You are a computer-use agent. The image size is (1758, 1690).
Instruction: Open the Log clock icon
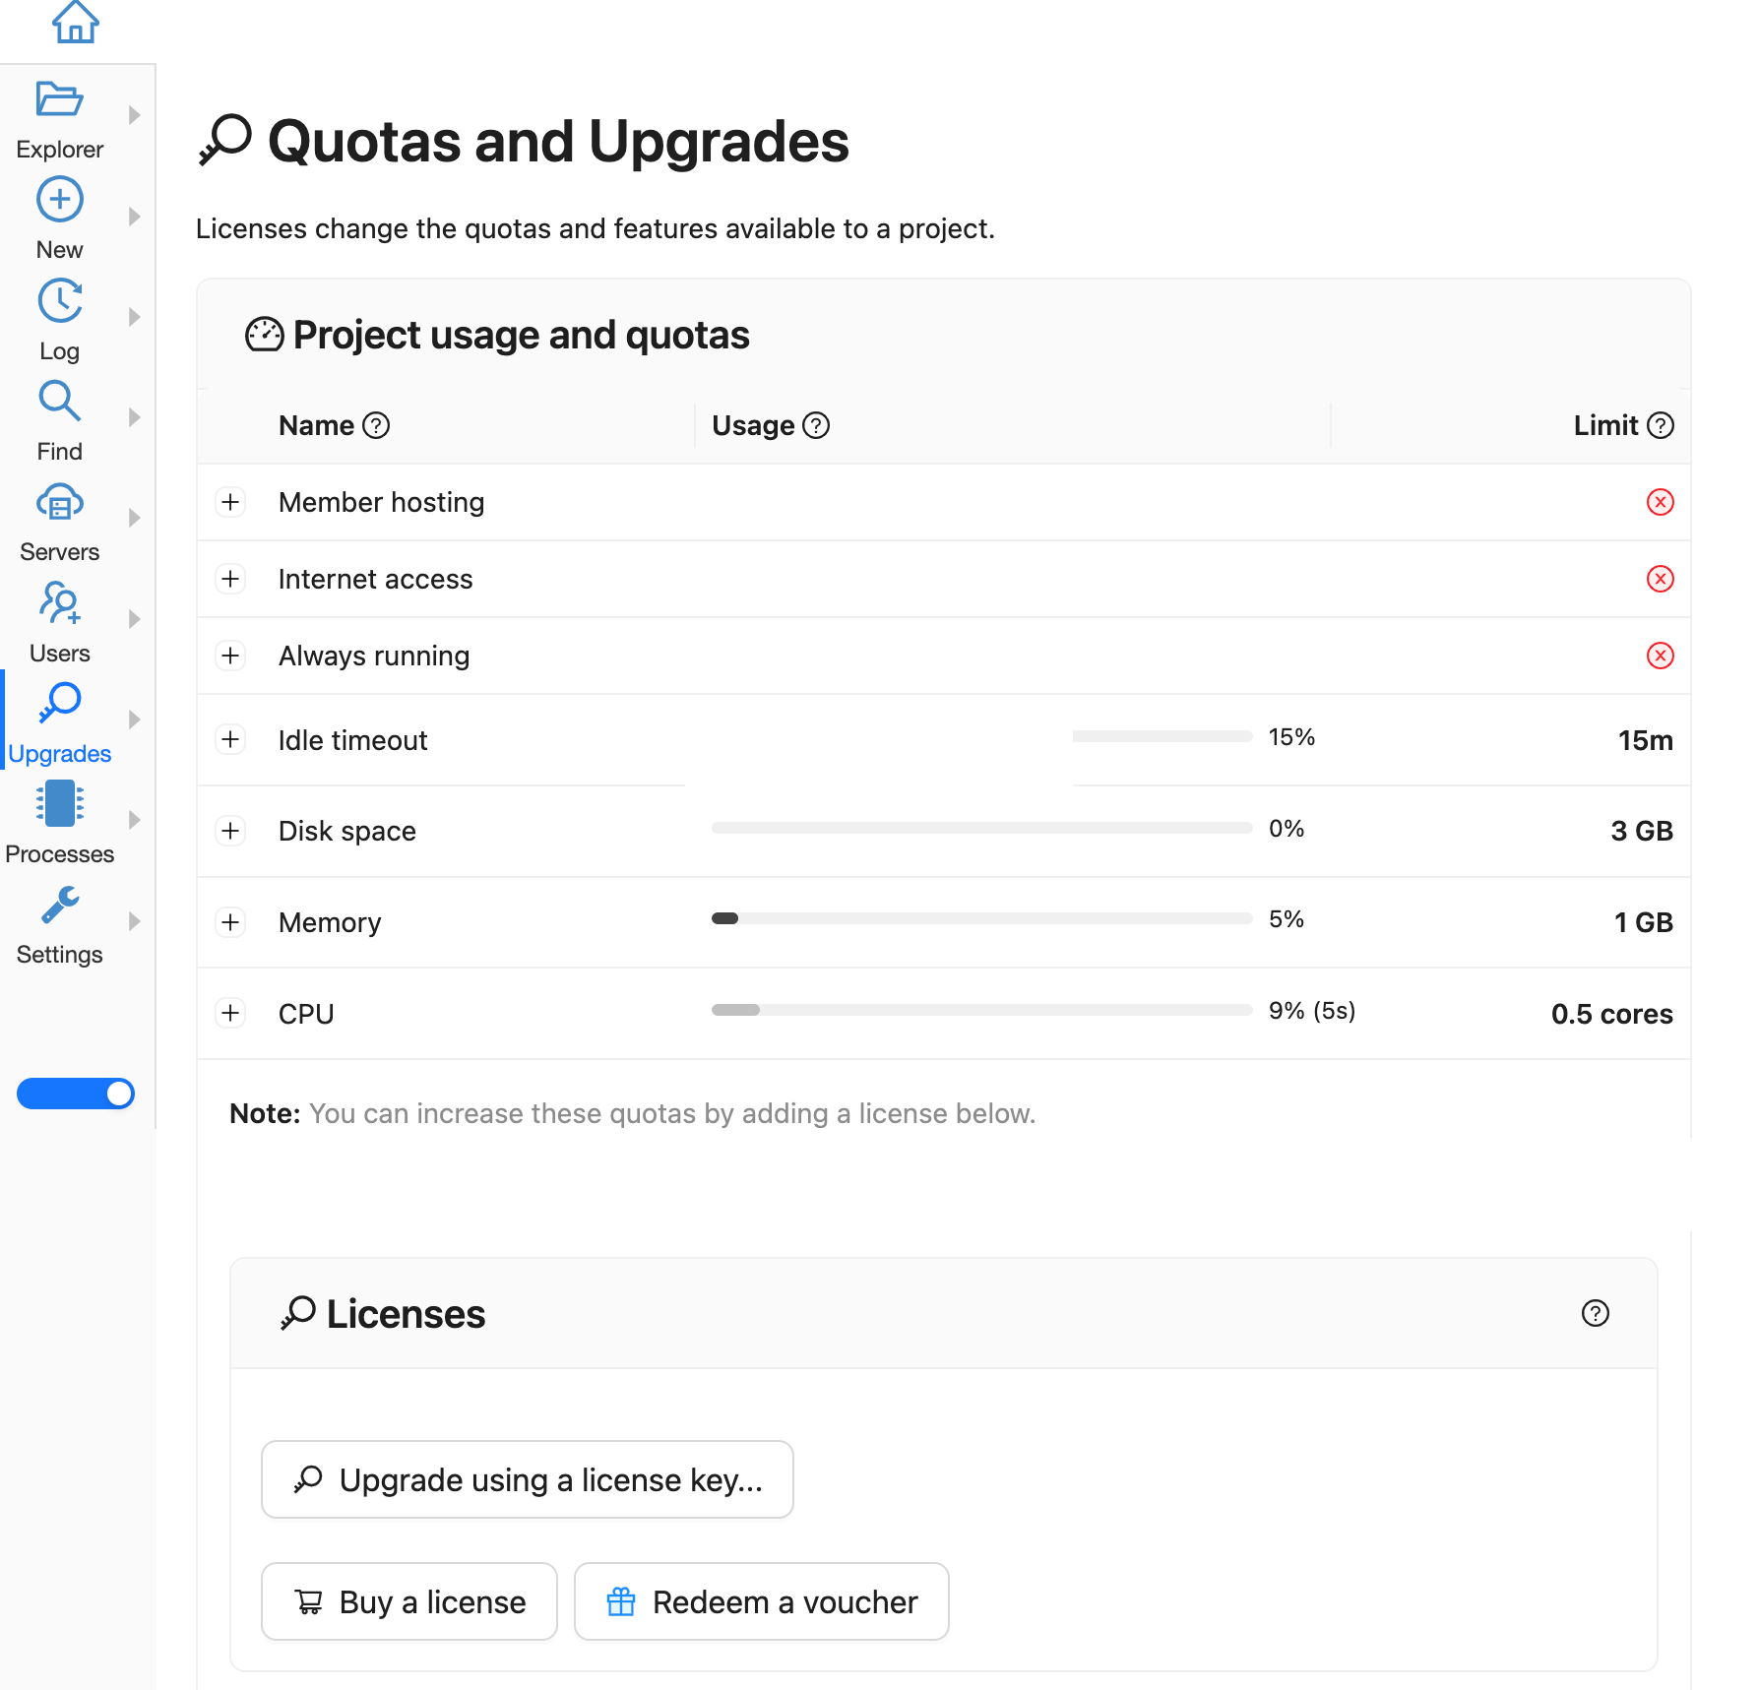59,301
